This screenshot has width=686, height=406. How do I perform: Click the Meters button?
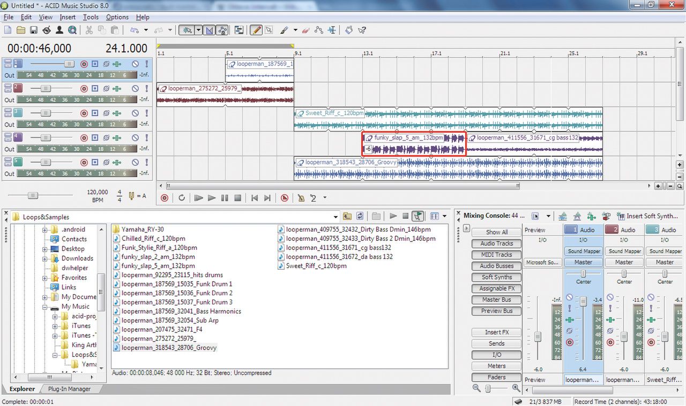coord(497,366)
